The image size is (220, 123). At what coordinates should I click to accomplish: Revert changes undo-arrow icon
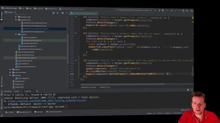tap(187, 11)
